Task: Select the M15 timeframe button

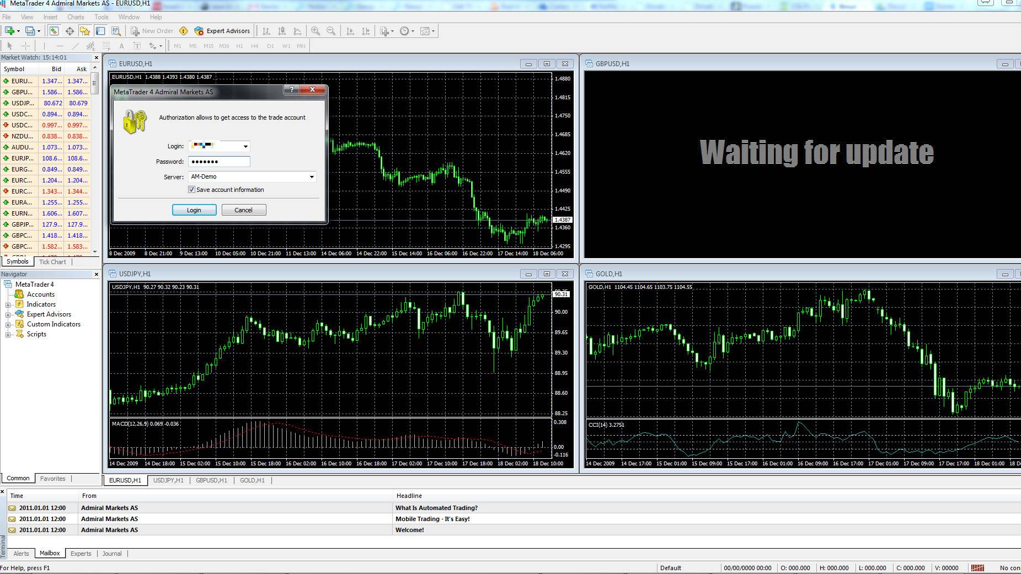Action: [x=209, y=46]
